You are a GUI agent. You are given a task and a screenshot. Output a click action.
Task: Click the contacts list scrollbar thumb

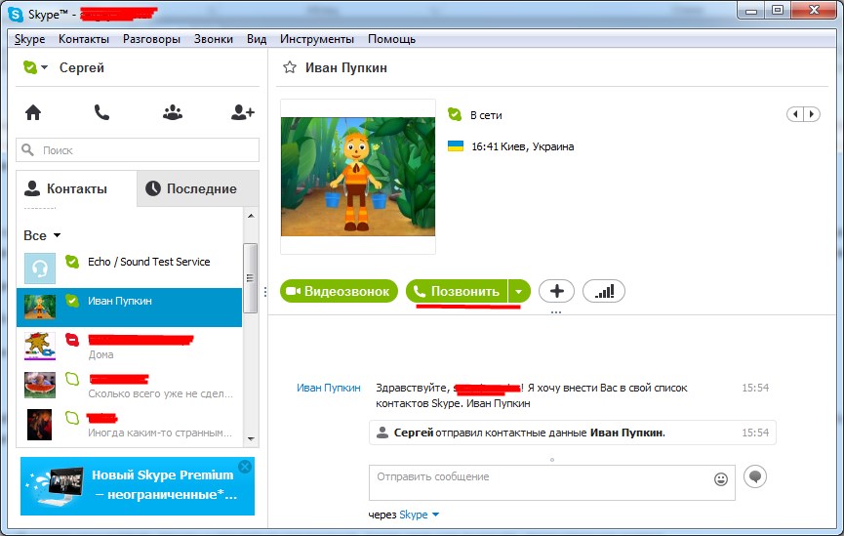(251, 278)
